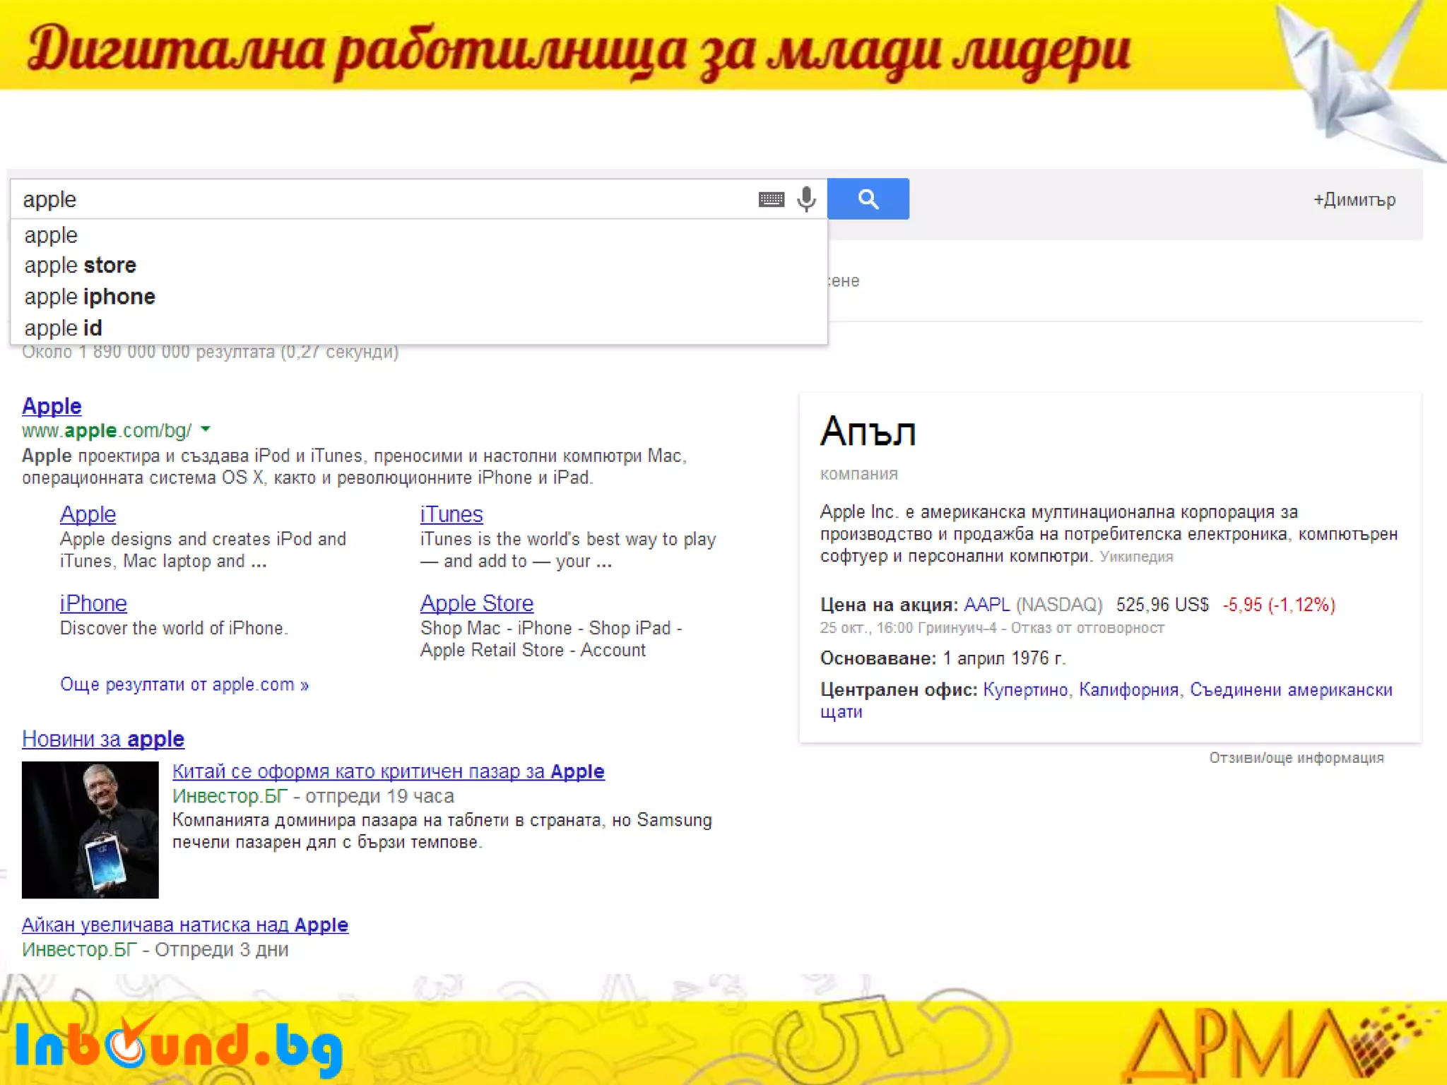This screenshot has height=1085, width=1447.
Task: Click the Tim Cook news thumbnail
Action: coord(90,829)
